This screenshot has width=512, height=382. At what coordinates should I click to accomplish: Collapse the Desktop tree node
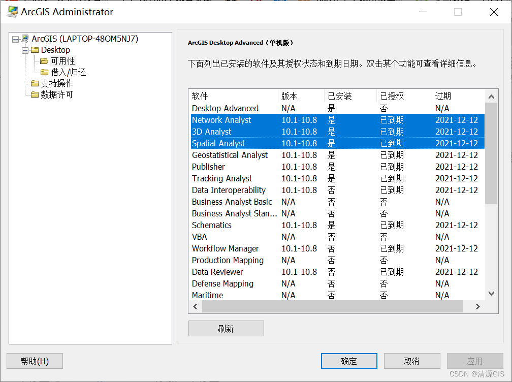[25, 50]
